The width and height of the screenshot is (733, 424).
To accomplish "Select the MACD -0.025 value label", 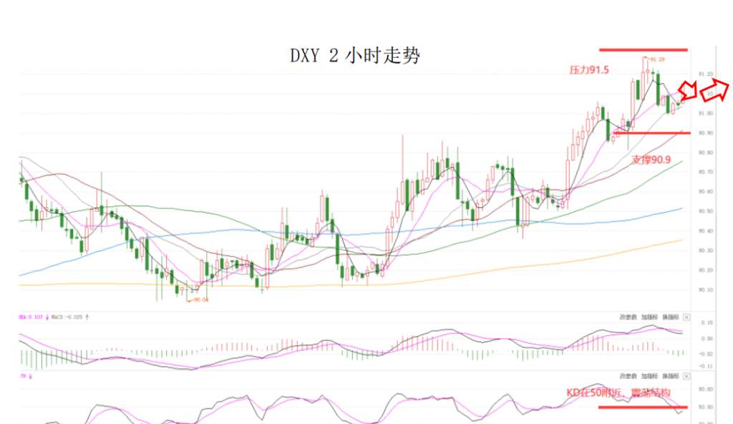I will tap(67, 317).
